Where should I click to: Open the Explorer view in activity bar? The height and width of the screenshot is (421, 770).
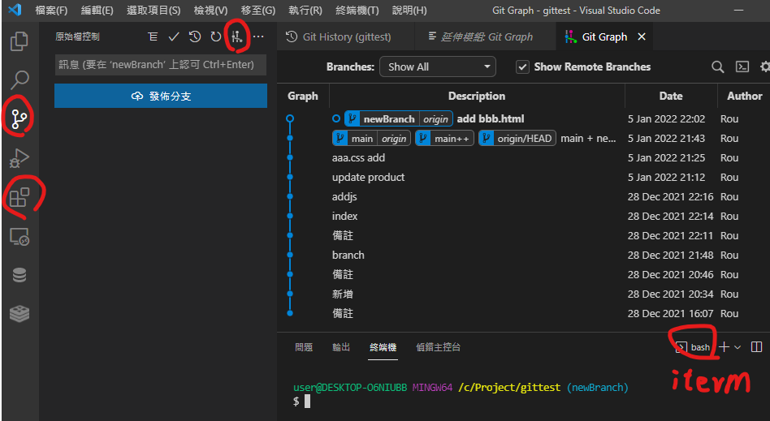tap(19, 41)
